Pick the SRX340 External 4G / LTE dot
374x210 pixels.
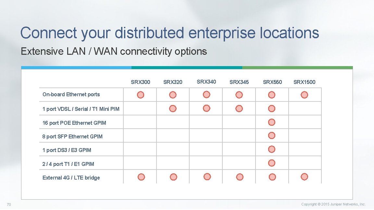pos(207,177)
